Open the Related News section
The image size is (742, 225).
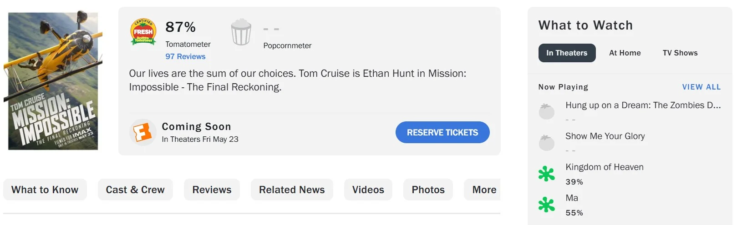[x=292, y=190]
